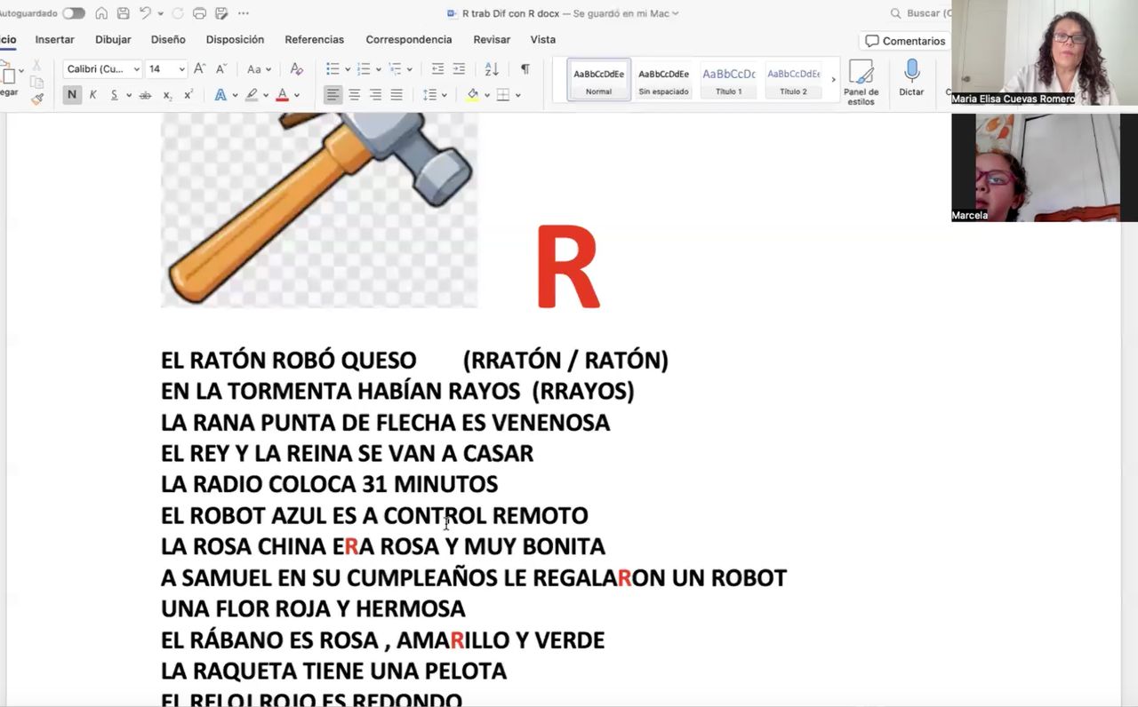Toggle bold (N) formatting

tap(72, 95)
